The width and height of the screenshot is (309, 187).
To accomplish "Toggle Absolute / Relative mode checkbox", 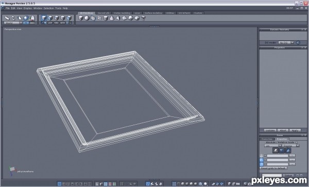I will (x=297, y=142).
